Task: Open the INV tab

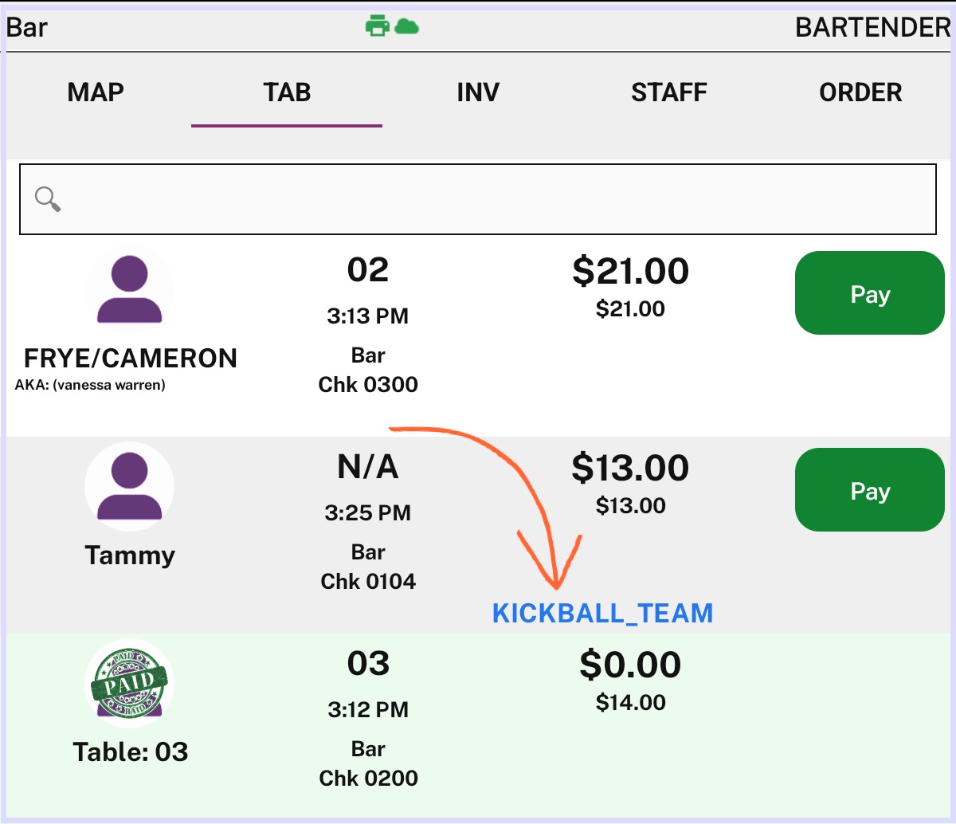Action: (478, 92)
